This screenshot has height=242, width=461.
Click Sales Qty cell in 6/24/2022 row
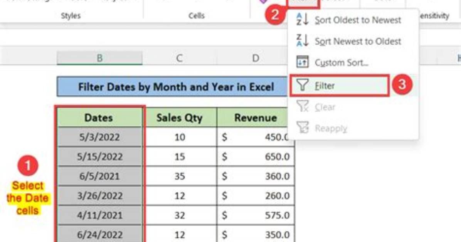tap(180, 234)
